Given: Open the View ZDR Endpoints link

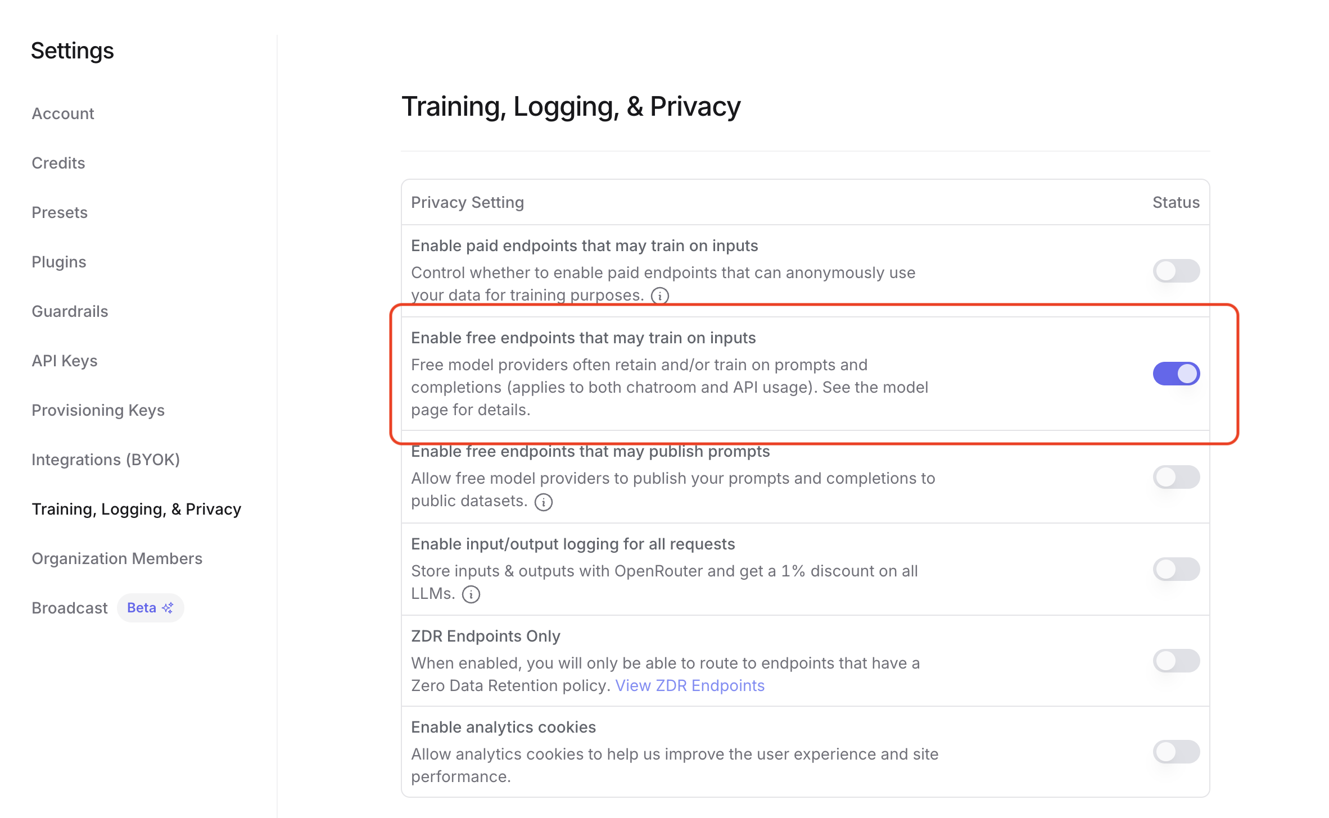Looking at the screenshot, I should [690, 685].
